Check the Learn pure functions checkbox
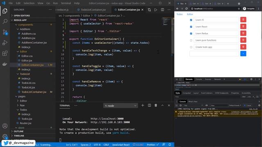This screenshot has width=262, height=147. (x=191, y=40)
